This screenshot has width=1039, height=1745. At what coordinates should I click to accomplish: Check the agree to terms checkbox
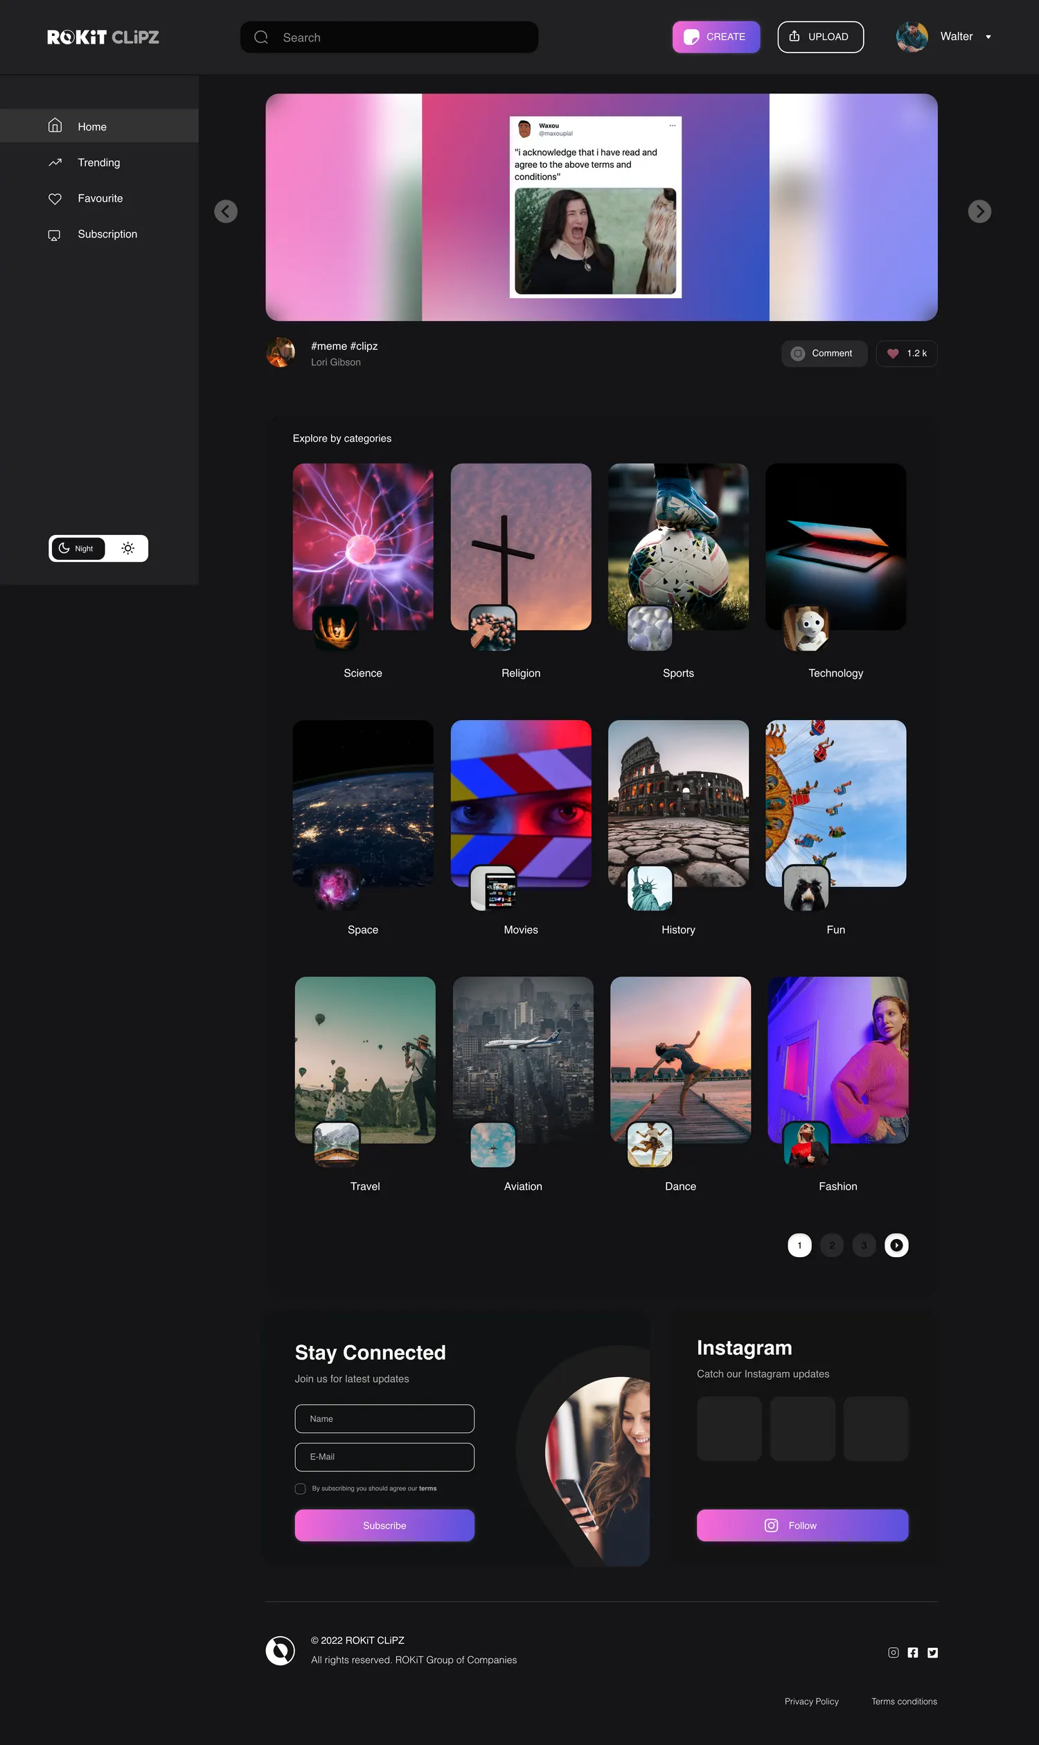tap(301, 1489)
